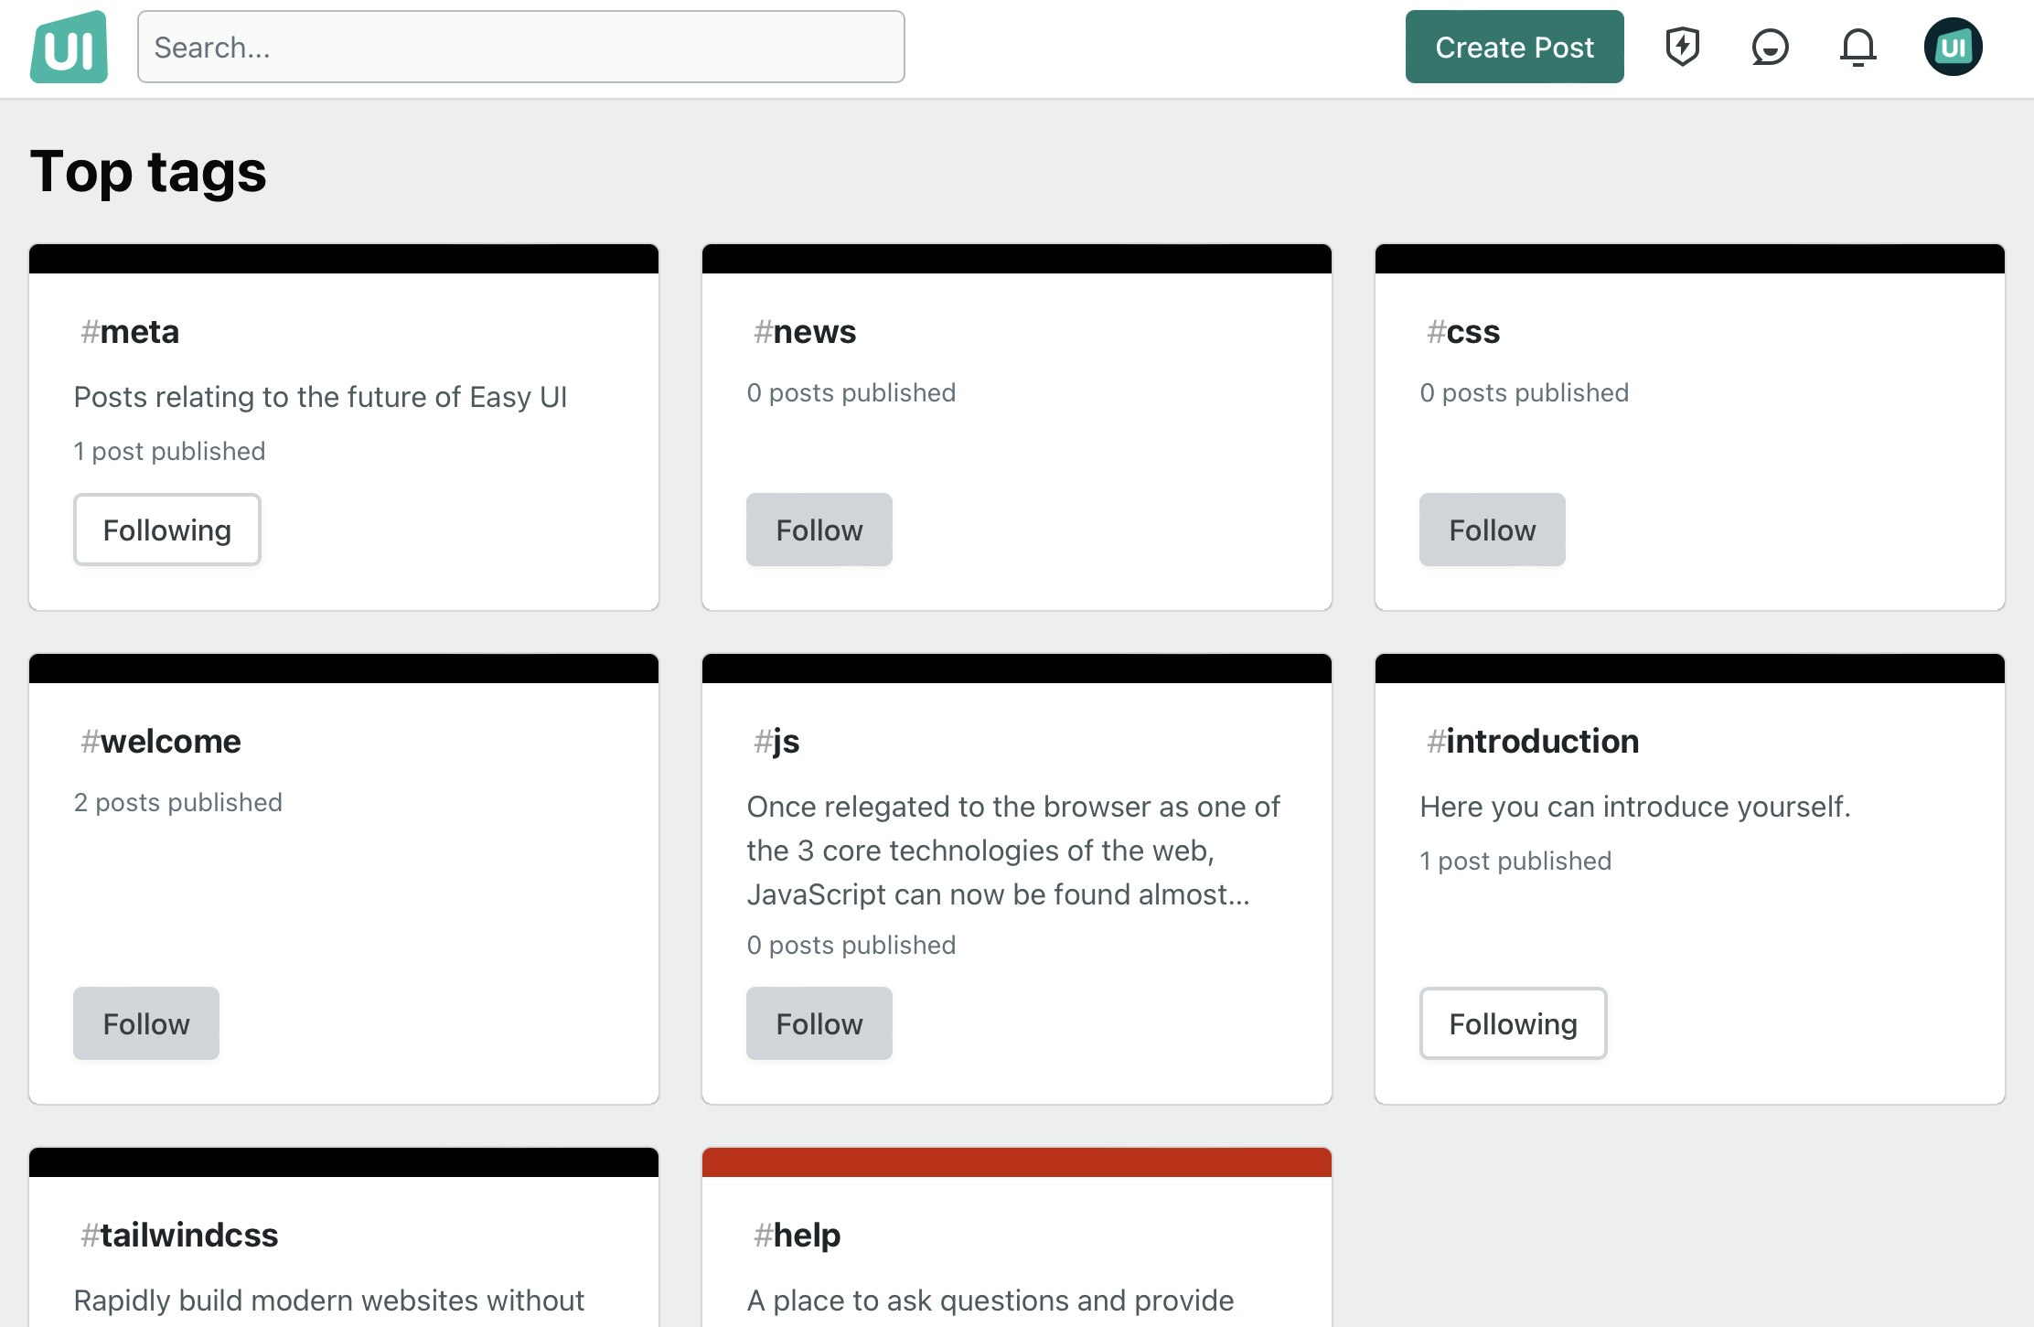Screen dimensions: 2034x1327
Task: Follow the #js tag
Action: (819, 1023)
